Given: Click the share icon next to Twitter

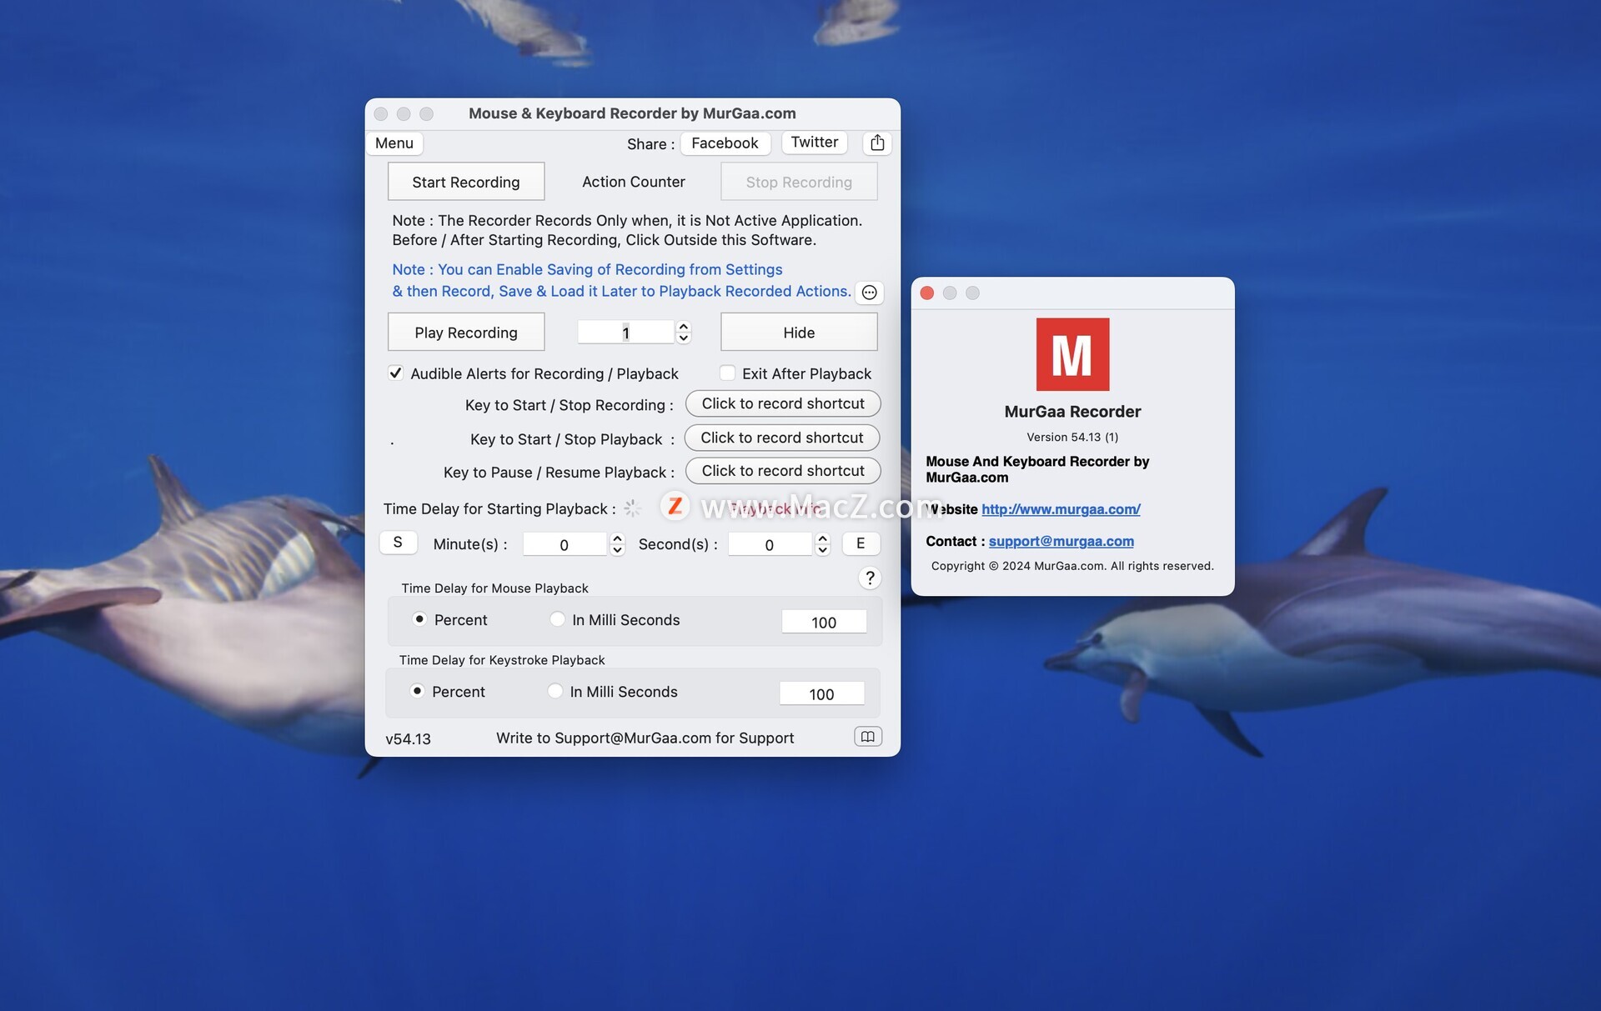Looking at the screenshot, I should click(877, 143).
